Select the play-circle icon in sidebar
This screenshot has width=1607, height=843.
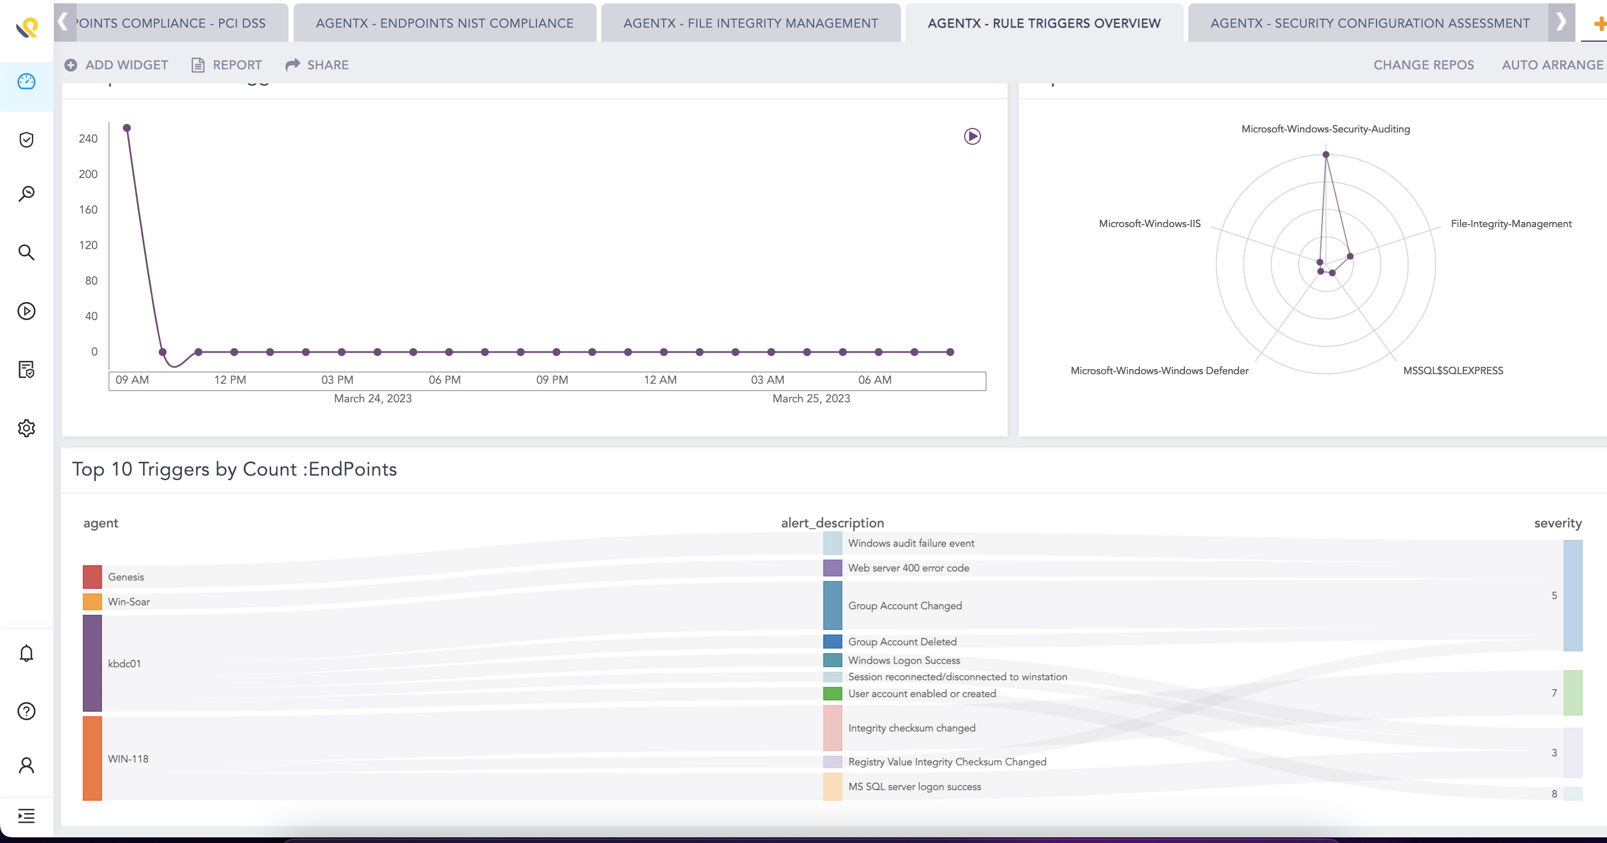click(25, 310)
